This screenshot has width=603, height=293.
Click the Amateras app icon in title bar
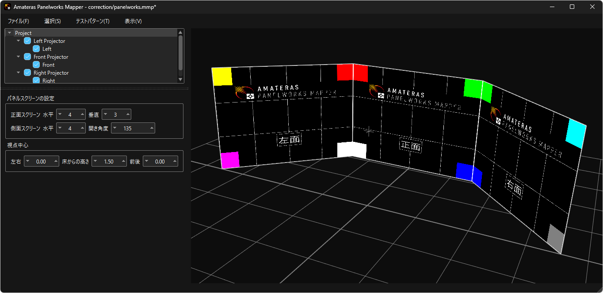8,7
